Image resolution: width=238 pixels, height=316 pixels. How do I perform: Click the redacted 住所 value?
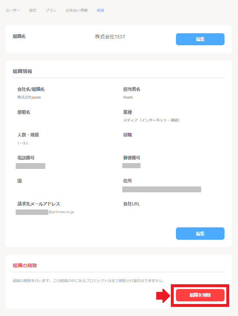click(x=162, y=189)
